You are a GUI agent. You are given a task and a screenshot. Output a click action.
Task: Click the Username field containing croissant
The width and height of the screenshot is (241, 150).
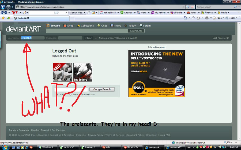(33, 38)
